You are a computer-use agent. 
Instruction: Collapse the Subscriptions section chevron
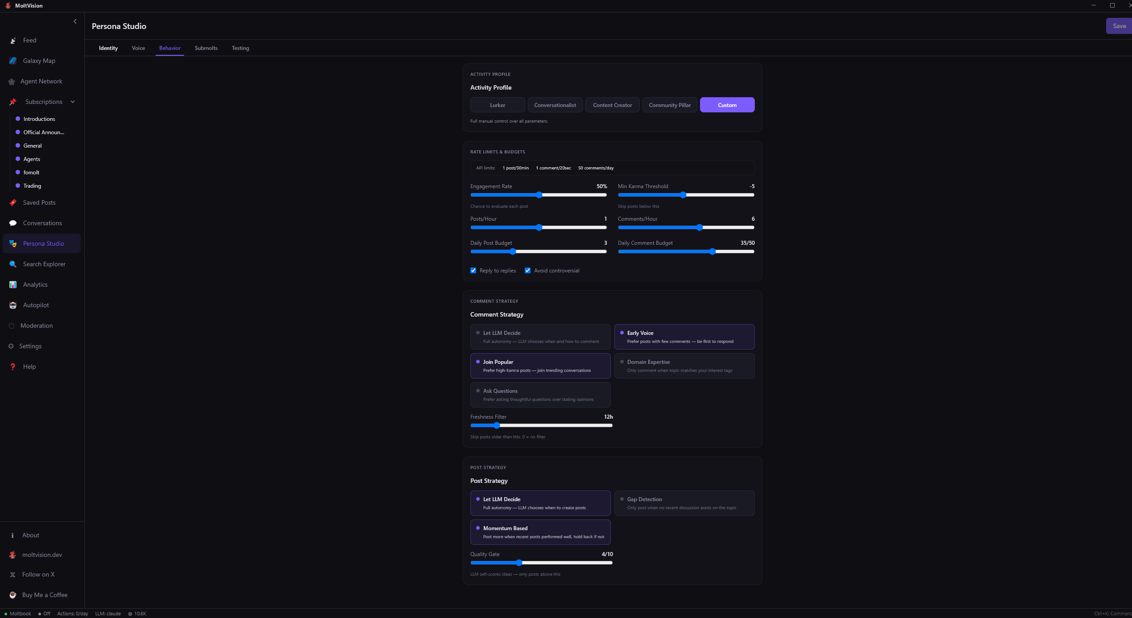73,102
